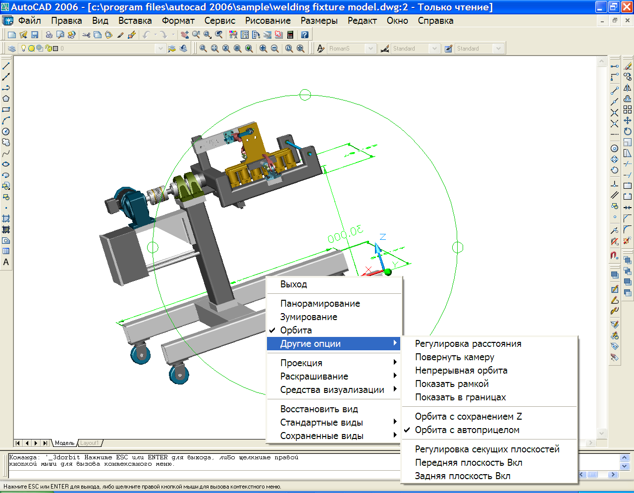Select the Revision Cloud tool
634x493 pixels.
(6, 142)
